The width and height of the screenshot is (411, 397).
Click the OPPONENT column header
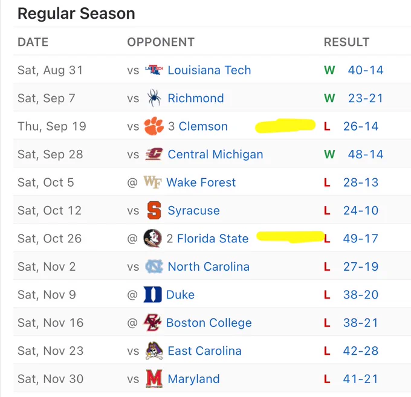click(x=161, y=42)
